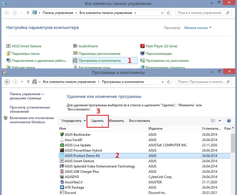Refresh the Программы и компоненты window
Screen dimensions: 237x195
(x=169, y=82)
